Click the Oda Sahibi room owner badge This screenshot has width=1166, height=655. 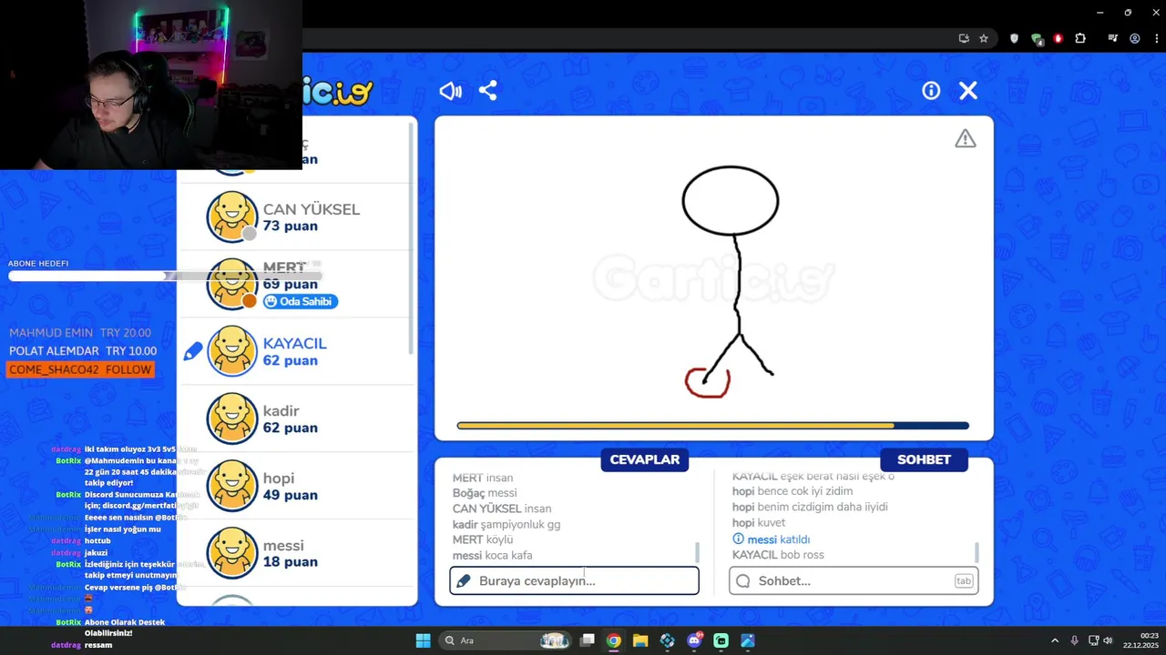point(300,301)
